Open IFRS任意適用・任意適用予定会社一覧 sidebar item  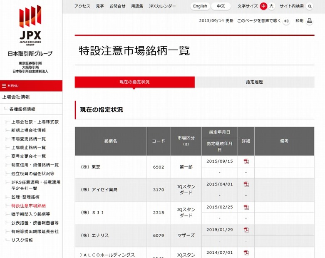pyautogui.click(x=36, y=185)
